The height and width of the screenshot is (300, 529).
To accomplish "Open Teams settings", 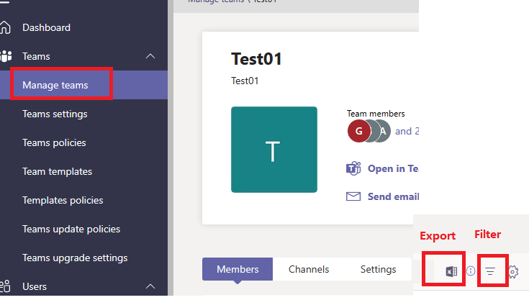I will pyautogui.click(x=55, y=114).
